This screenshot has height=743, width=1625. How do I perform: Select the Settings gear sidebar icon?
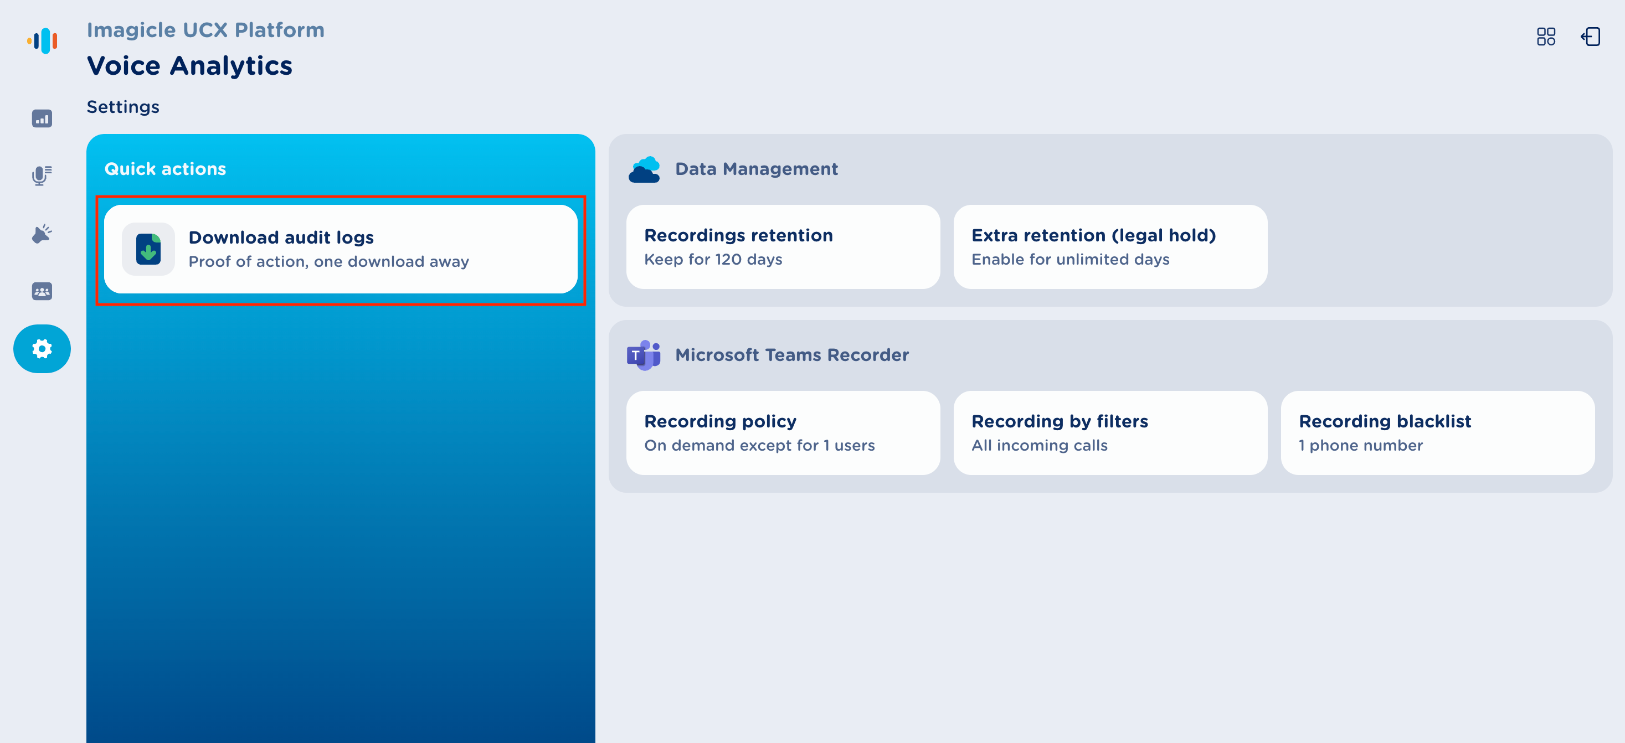[42, 349]
